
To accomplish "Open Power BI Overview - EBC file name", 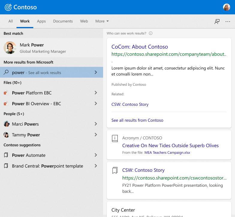I will pyautogui.click(x=37, y=104).
